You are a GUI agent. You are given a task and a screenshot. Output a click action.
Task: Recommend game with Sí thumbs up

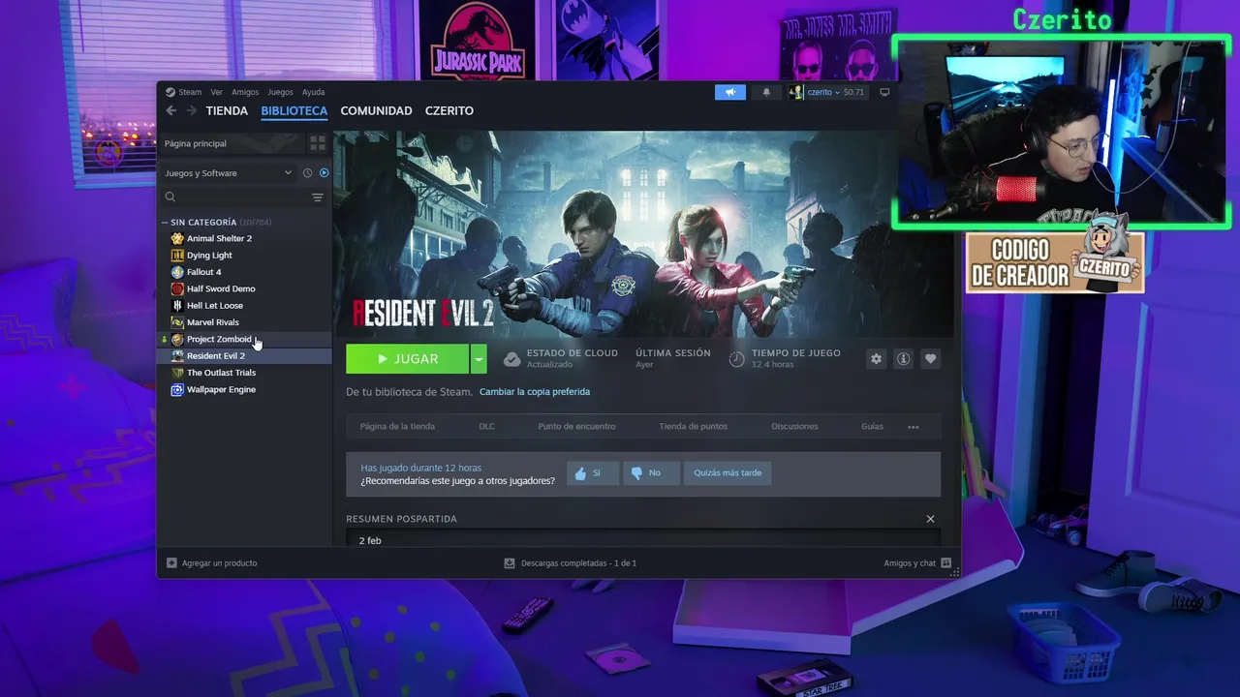(x=593, y=473)
